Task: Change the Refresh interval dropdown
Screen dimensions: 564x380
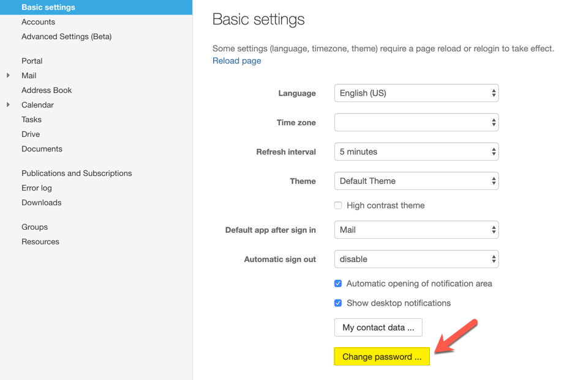Action: [416, 152]
